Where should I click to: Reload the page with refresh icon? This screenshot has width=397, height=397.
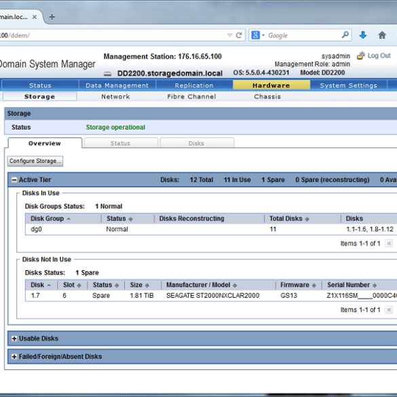tap(239, 35)
